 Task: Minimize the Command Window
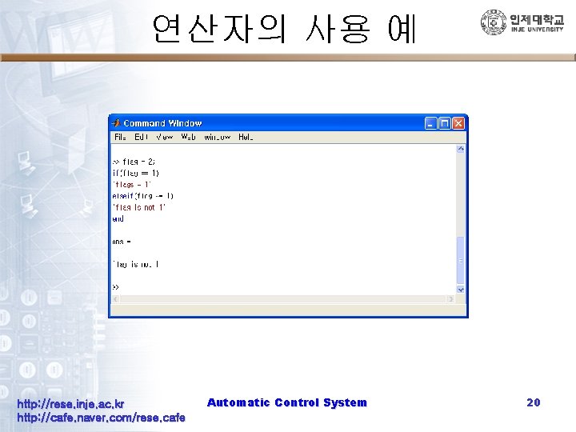(x=430, y=123)
